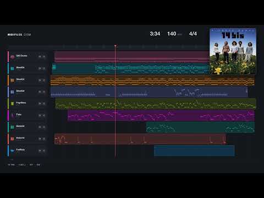Viewport: 264px width, 198px height.
Task: Solo the FngrBass track
Action: coord(44,103)
